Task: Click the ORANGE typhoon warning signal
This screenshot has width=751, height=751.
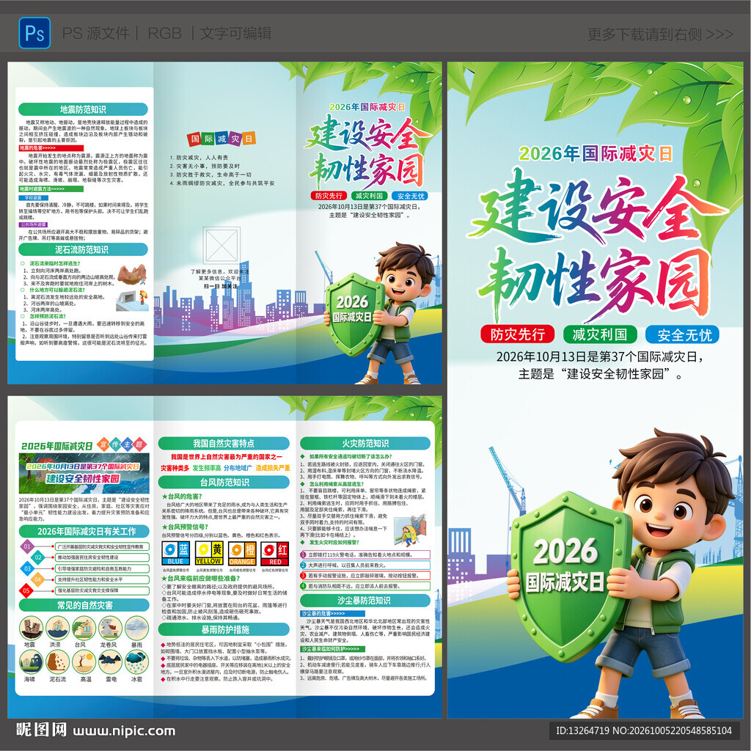Action: click(242, 553)
